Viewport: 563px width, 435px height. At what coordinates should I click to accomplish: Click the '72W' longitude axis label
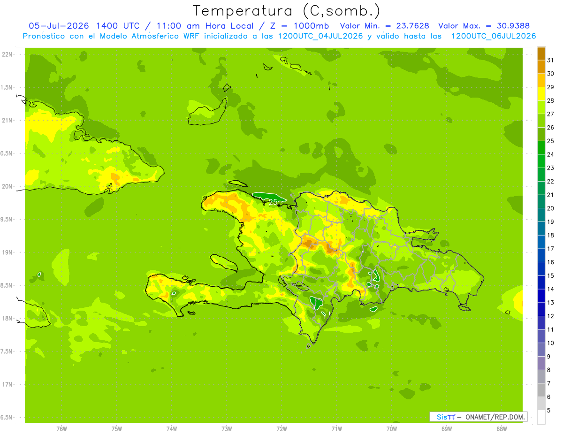coord(281,429)
